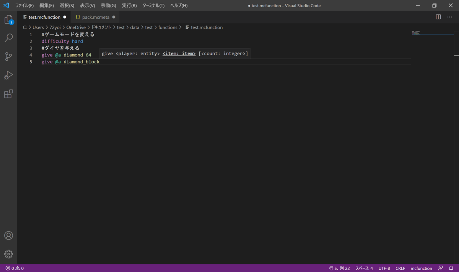
Task: Click the OneDrive breadcrumb segment
Action: 76,27
